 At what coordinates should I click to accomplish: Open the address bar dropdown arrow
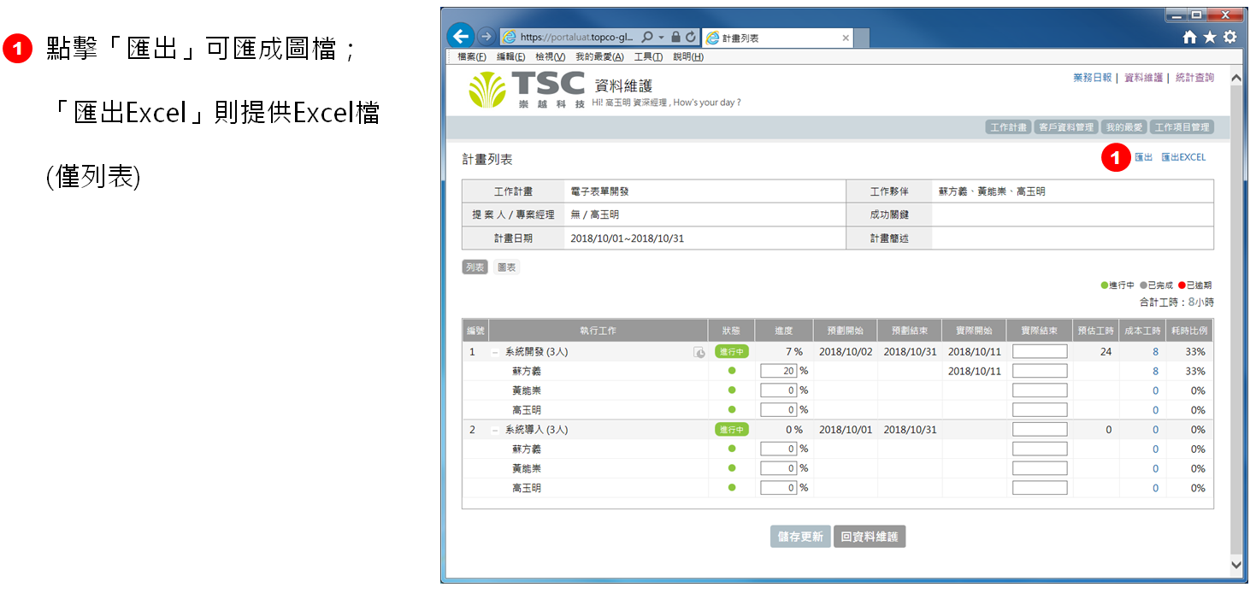661,38
